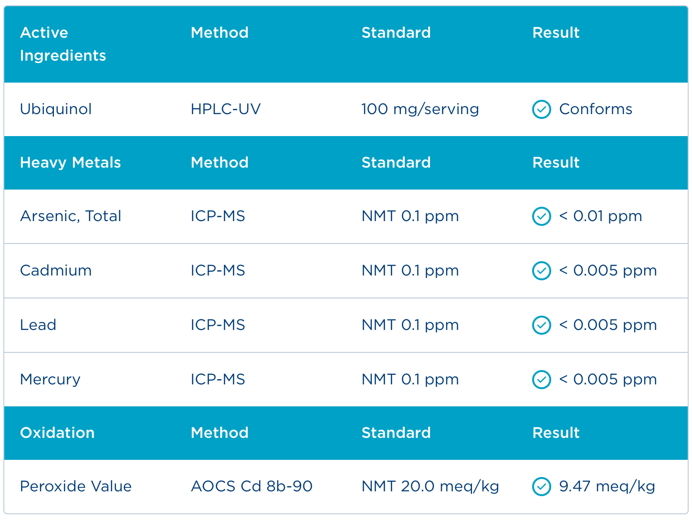Click the 9.47 meq/kg result value

click(607, 487)
